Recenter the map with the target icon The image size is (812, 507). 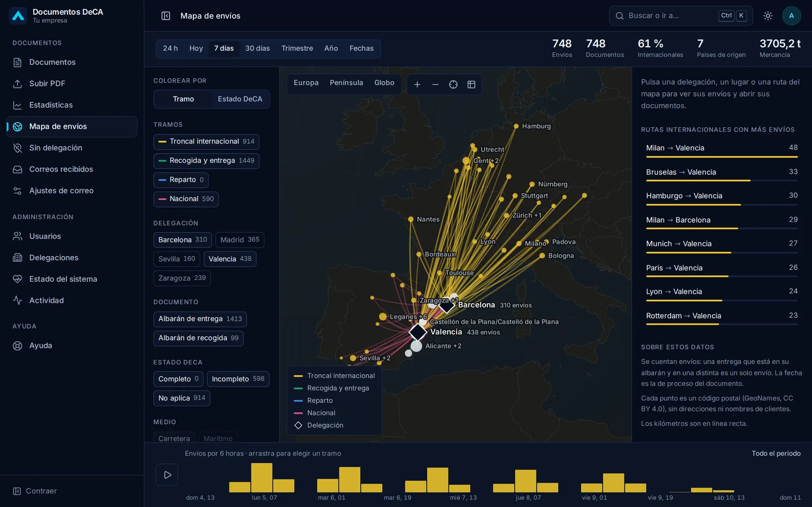point(453,85)
